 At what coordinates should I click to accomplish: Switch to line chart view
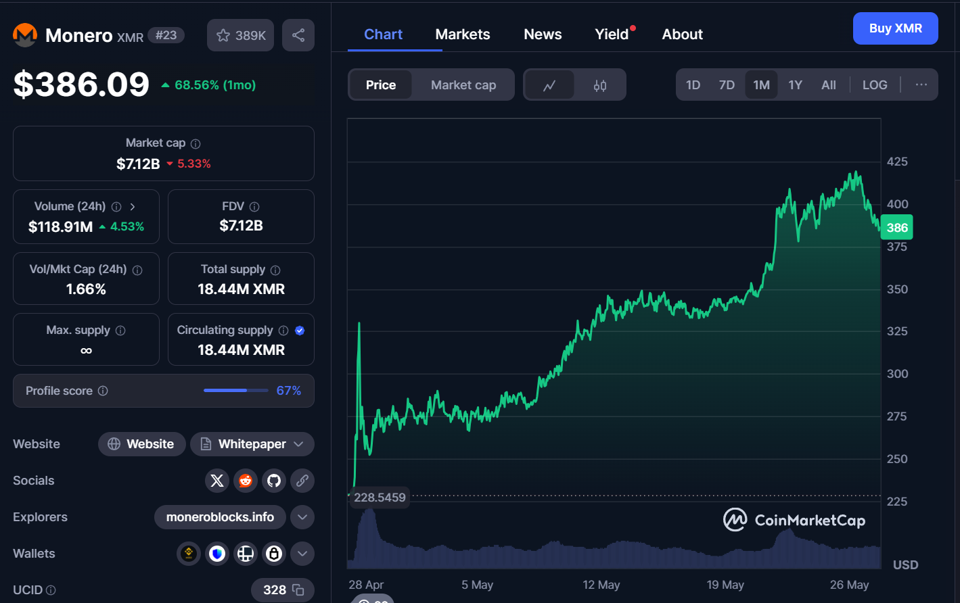pyautogui.click(x=549, y=85)
